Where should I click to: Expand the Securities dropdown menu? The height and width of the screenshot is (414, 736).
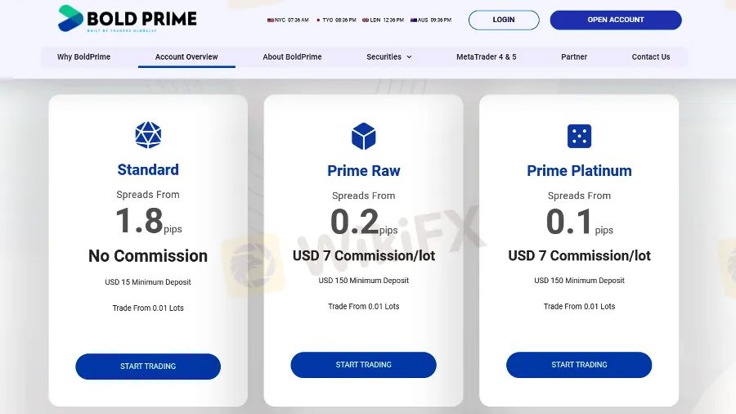389,57
